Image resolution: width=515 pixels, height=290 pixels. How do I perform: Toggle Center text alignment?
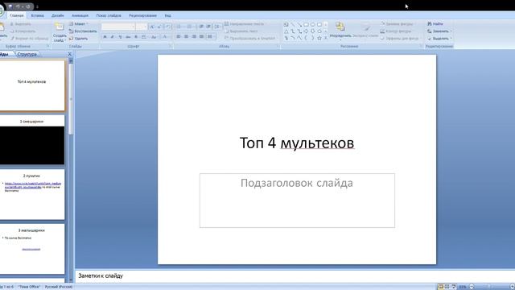186,36
